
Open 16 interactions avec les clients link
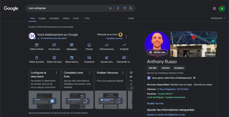click(53, 38)
